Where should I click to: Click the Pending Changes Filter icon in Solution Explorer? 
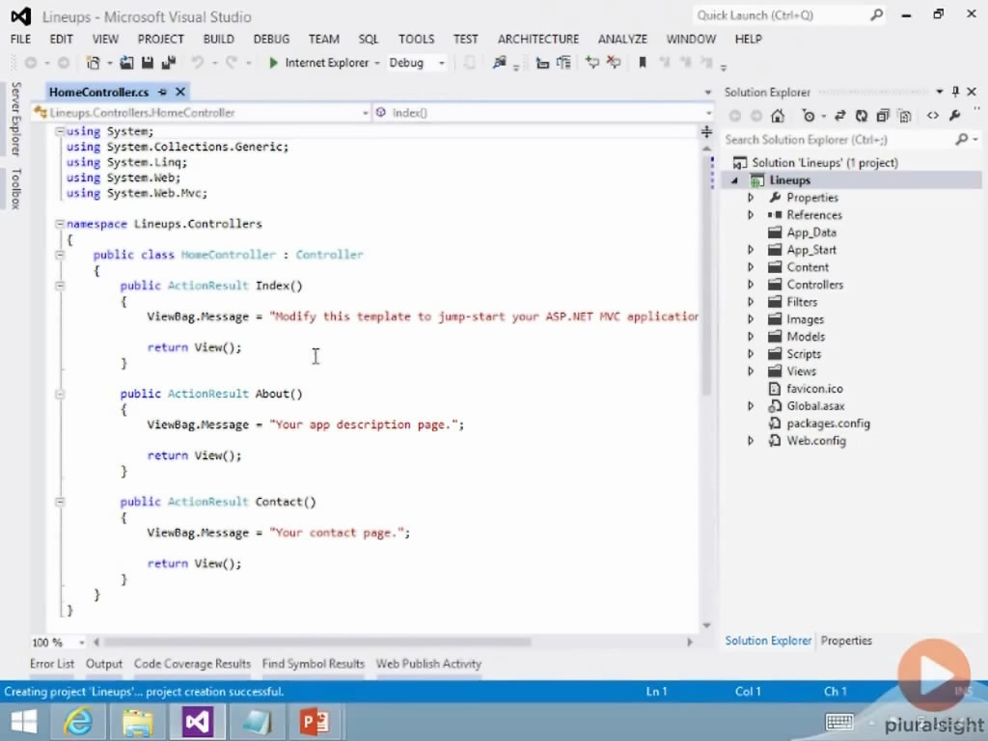click(x=809, y=116)
